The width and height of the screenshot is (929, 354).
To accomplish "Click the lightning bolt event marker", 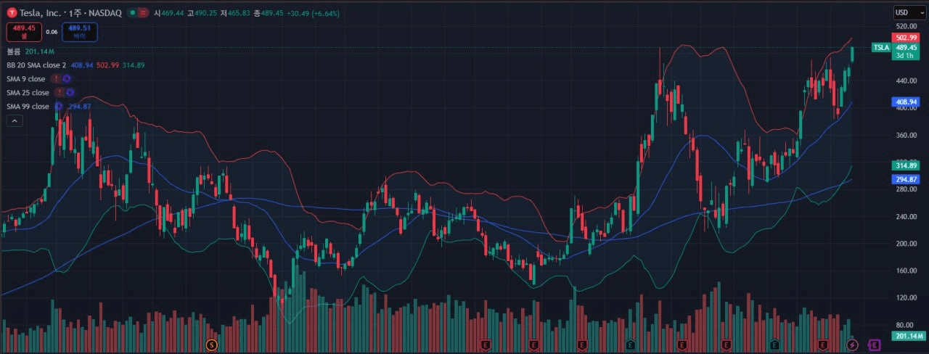I will coord(852,344).
